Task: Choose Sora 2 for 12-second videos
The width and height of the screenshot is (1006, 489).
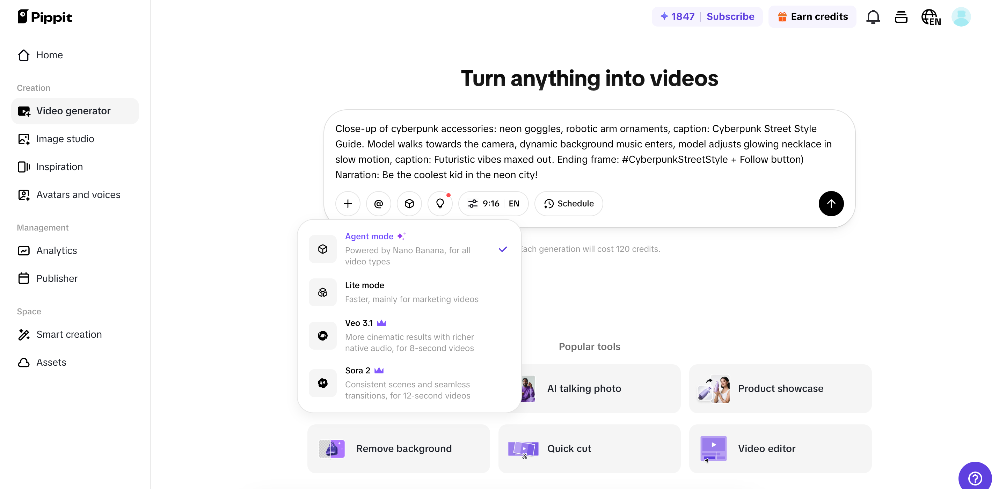Action: coord(408,382)
